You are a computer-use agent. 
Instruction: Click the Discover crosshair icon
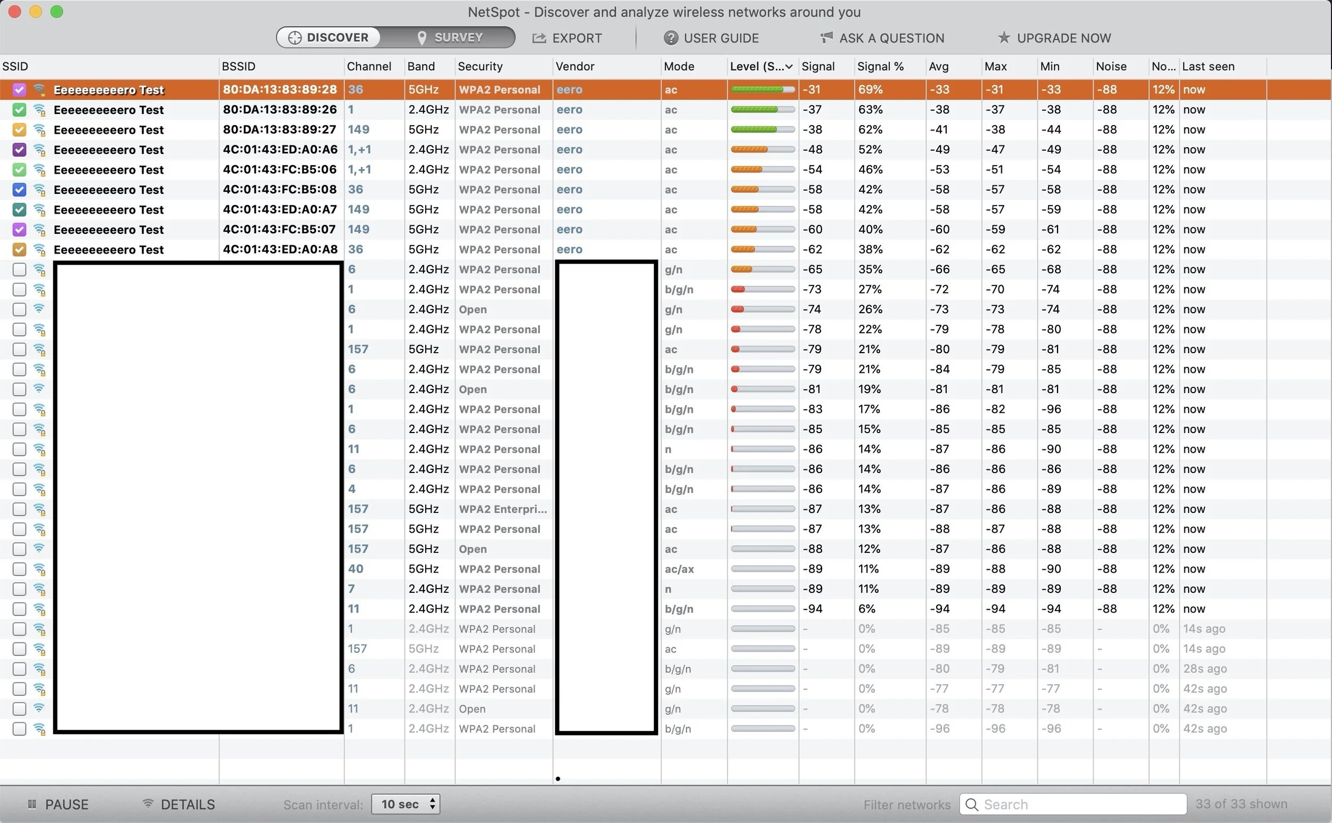point(295,38)
